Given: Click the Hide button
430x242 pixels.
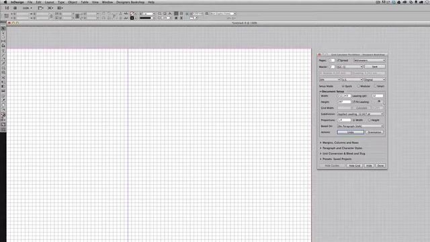Looking at the screenshot, I should tap(369, 166).
